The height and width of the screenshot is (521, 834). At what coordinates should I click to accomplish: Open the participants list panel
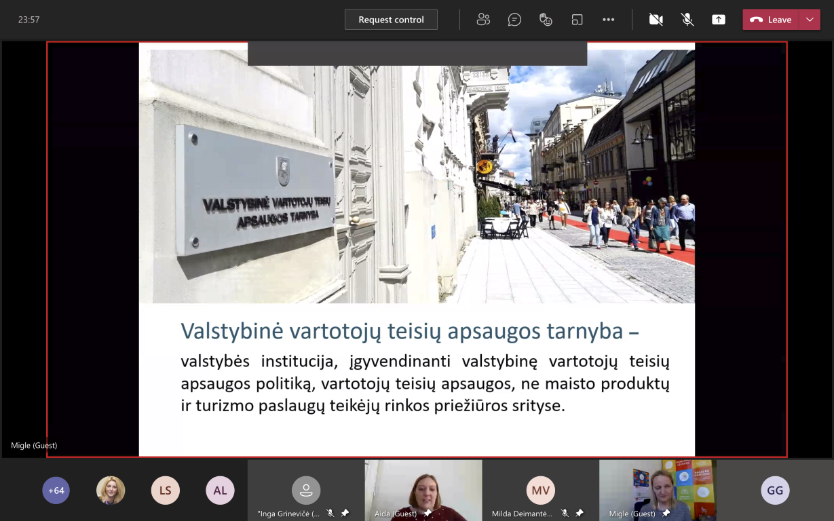(483, 20)
